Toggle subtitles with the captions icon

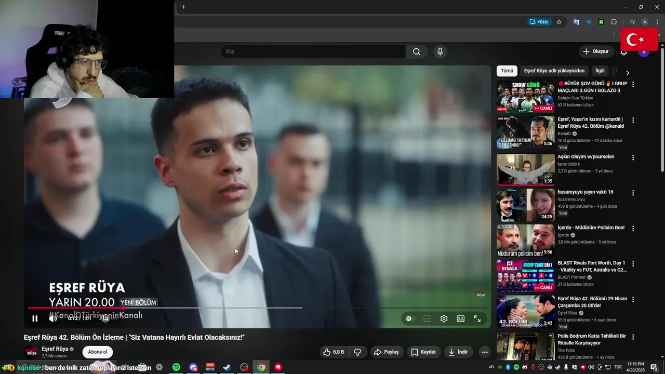pyautogui.click(x=427, y=318)
